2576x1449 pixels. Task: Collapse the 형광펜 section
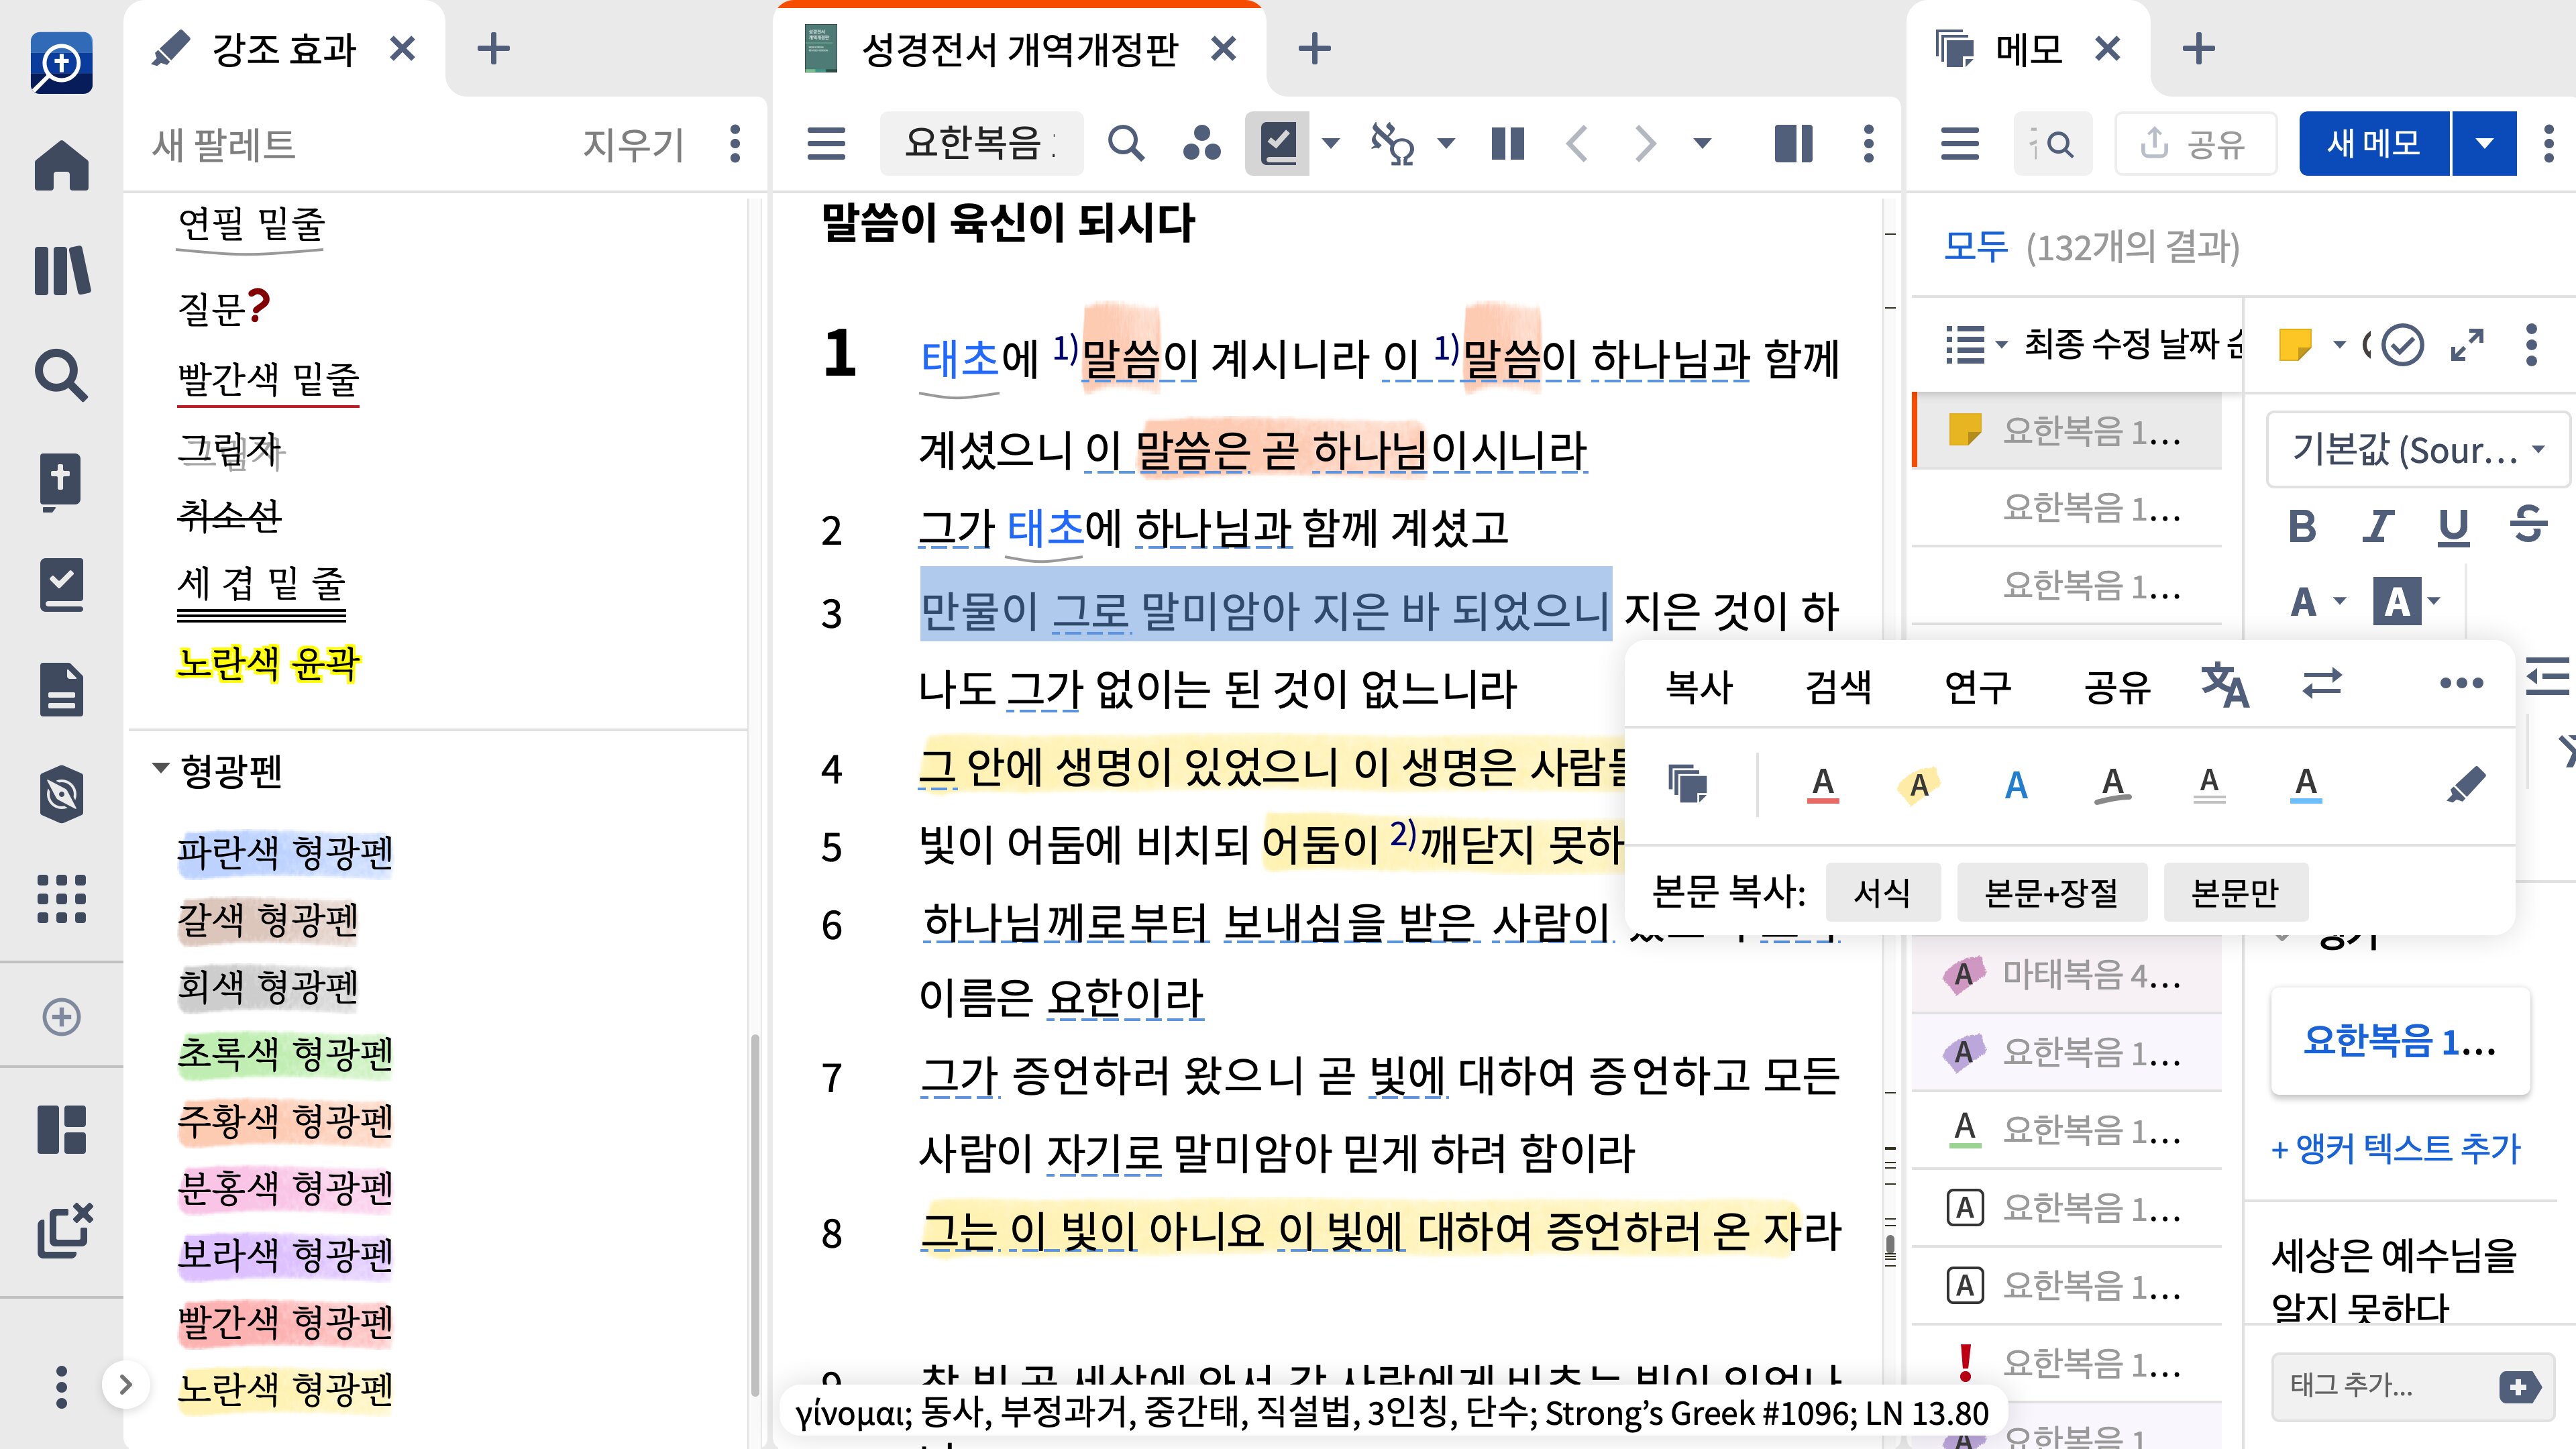(160, 769)
